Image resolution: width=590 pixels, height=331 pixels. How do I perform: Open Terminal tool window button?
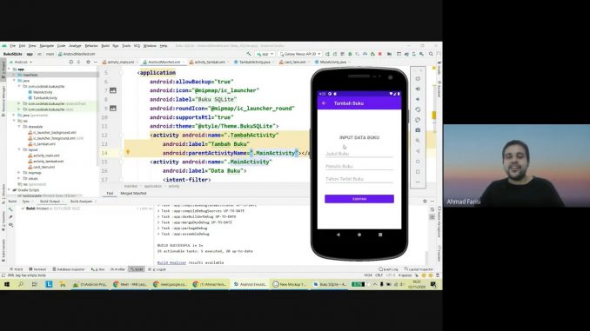tap(37, 269)
